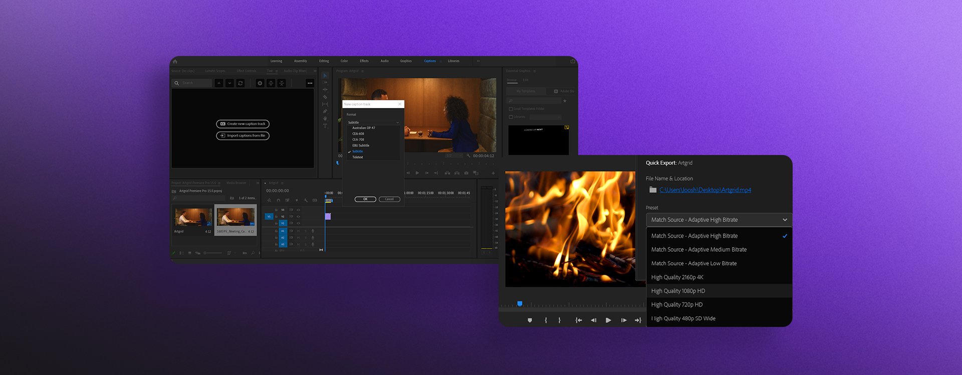Open the three-dot menu in the Text panel
962x375 pixels.
(310, 83)
